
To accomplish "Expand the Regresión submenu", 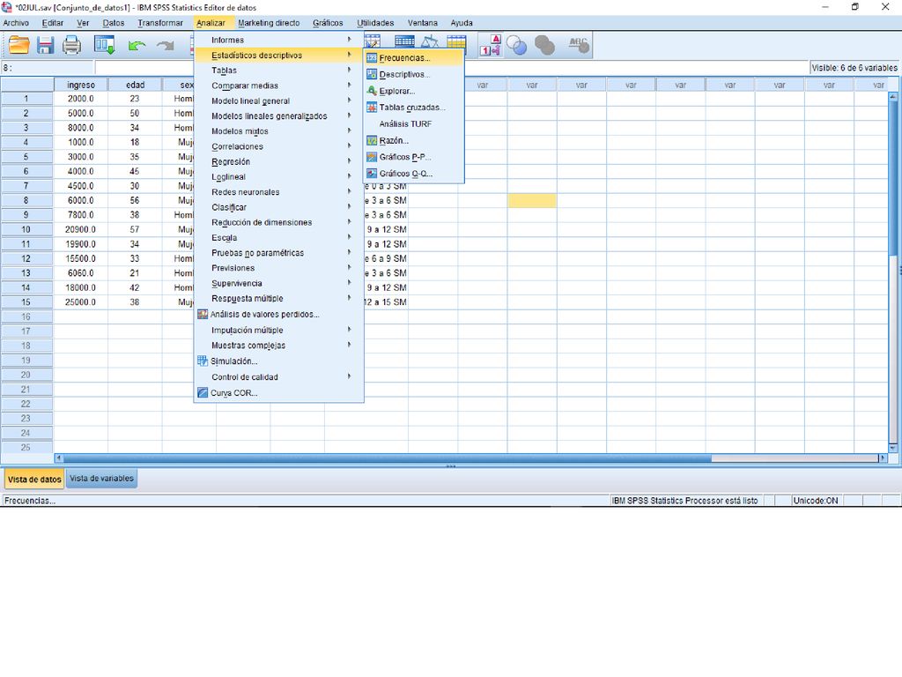I will [278, 162].
